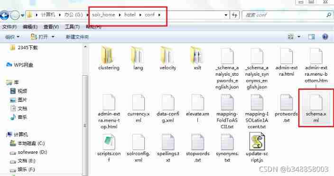Select _schema_analysis_synonyms_english.json file

pyautogui.click(x=257, y=68)
